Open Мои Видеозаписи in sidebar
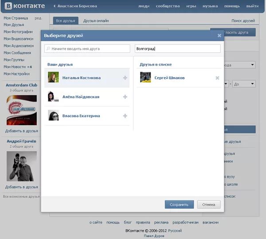266x239 pixels. coord(18,39)
